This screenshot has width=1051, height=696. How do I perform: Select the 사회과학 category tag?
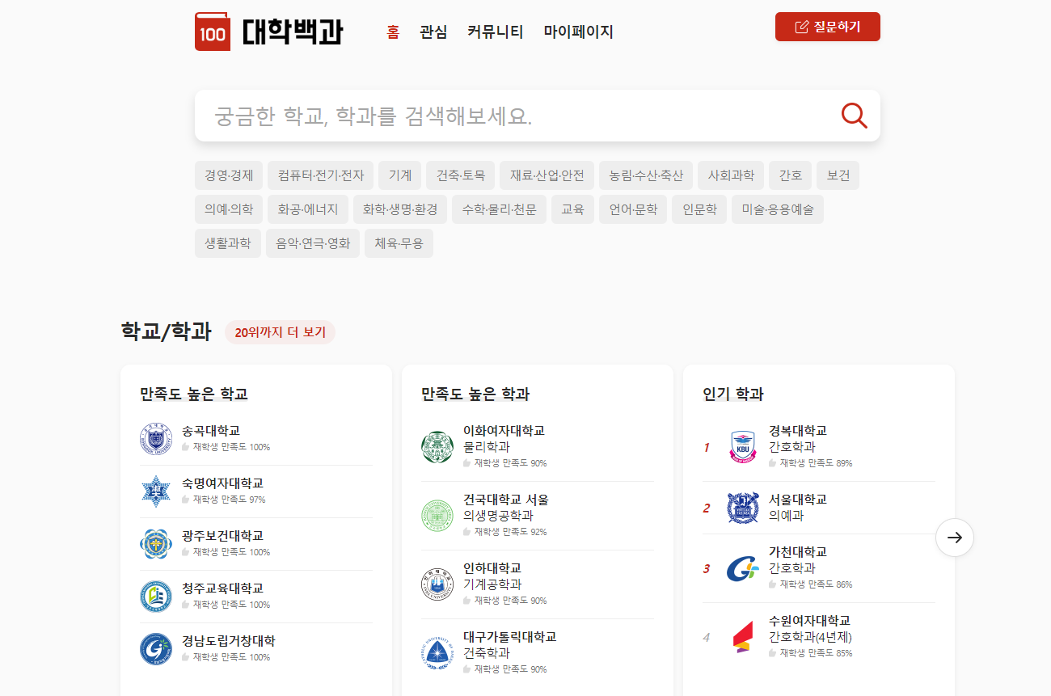coord(731,175)
